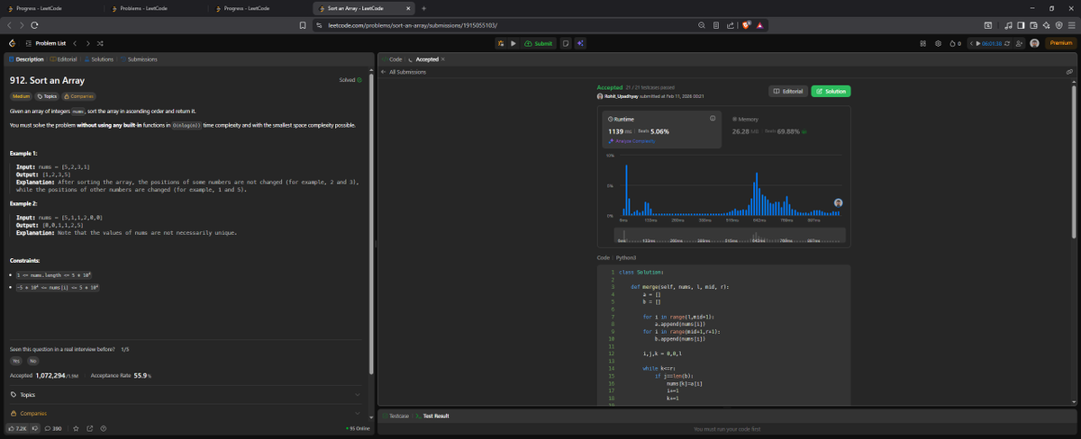Bookmark this page icon in address bar
Image resolution: width=1081 pixels, height=439 pixels.
[304, 25]
